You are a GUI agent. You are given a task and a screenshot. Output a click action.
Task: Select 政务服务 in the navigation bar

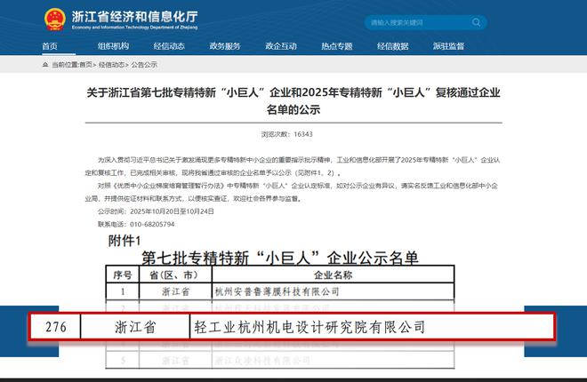point(225,46)
